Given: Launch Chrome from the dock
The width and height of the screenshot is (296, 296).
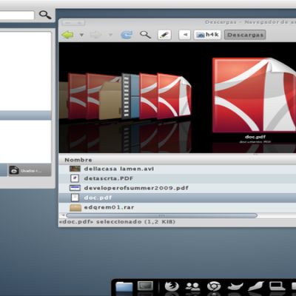Looking at the screenshot, I should click(x=214, y=286).
